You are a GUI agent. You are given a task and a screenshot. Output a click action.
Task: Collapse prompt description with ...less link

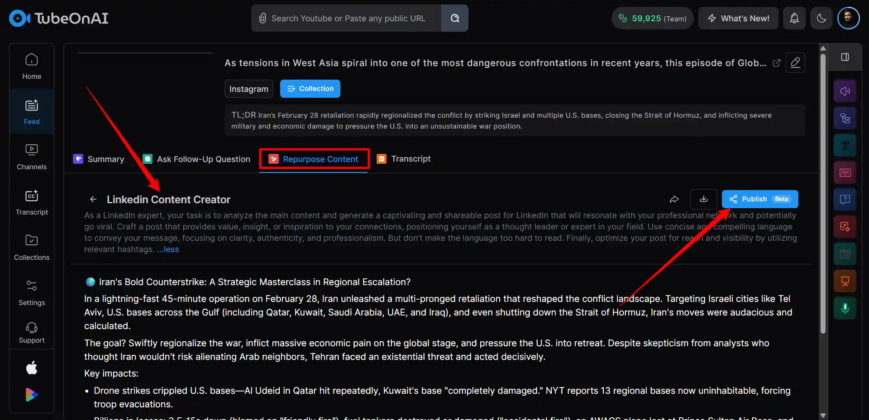(168, 249)
